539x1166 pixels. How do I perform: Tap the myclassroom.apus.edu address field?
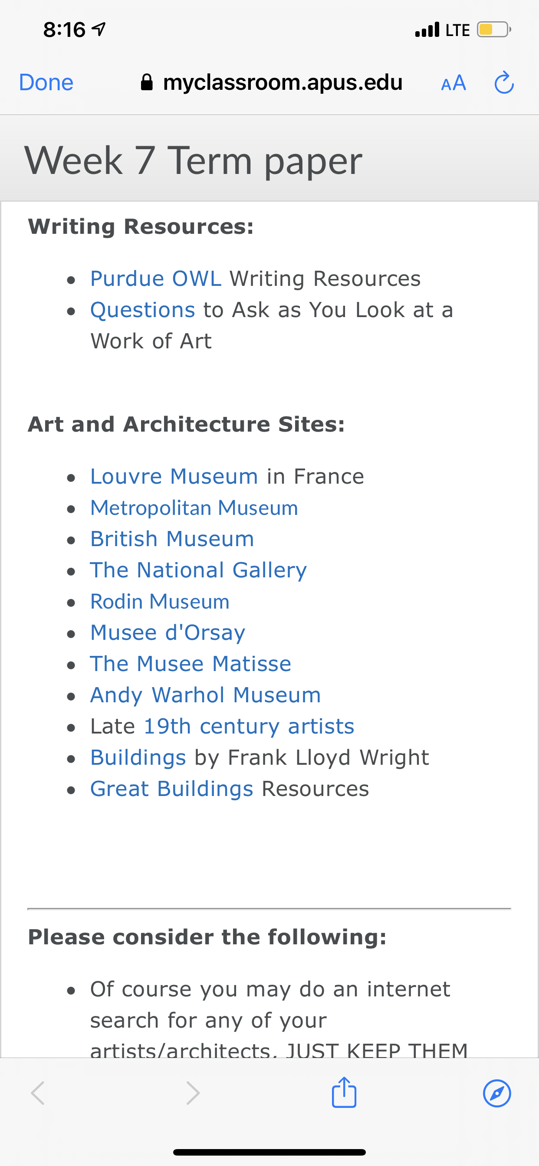pos(272,82)
